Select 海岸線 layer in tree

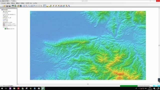click(6, 13)
